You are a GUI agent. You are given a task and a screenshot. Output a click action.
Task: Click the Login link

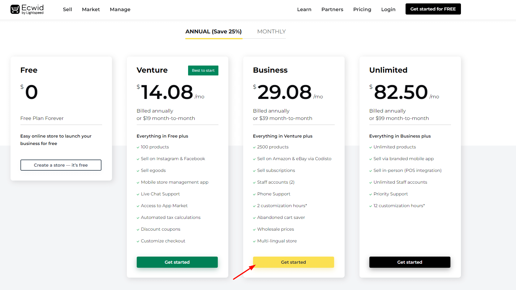point(388,10)
